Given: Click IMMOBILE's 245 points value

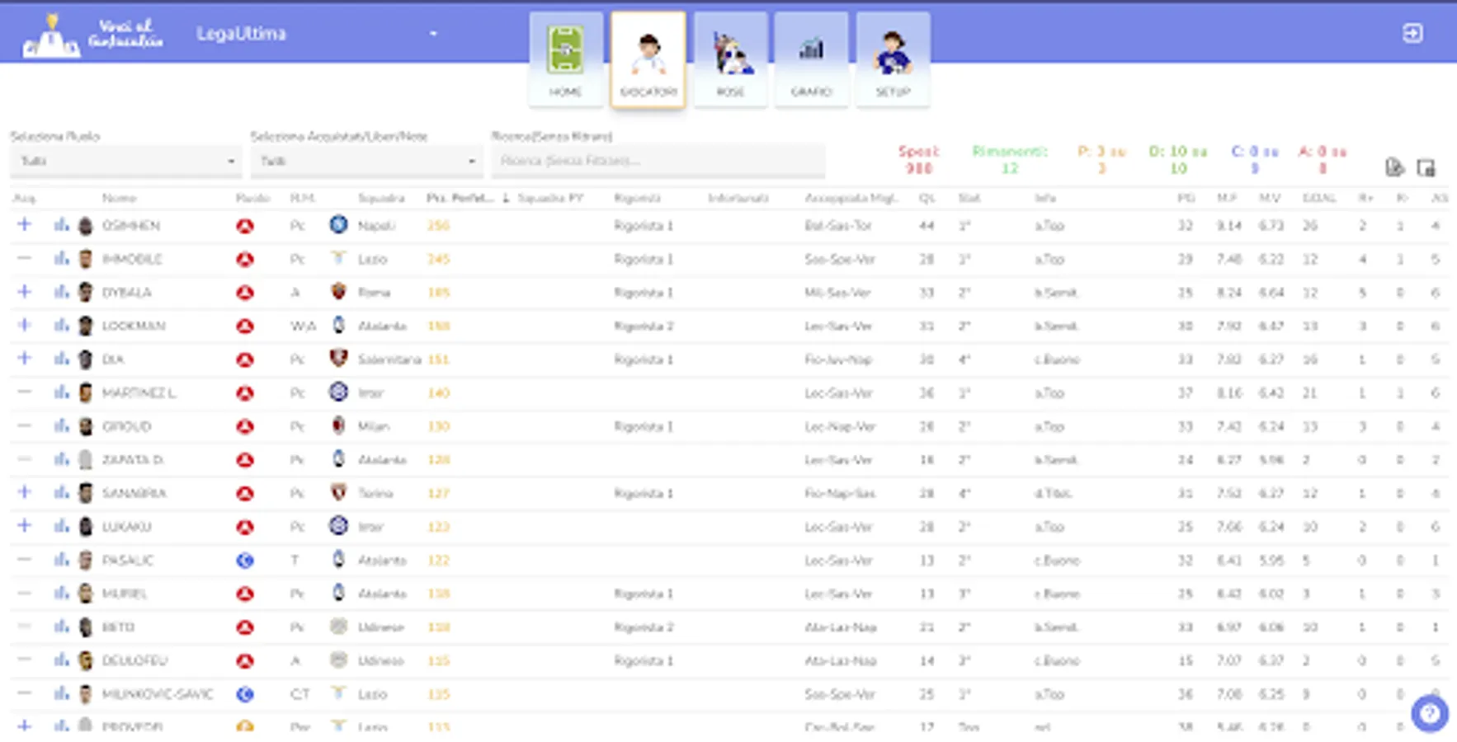Looking at the screenshot, I should pyautogui.click(x=438, y=259).
